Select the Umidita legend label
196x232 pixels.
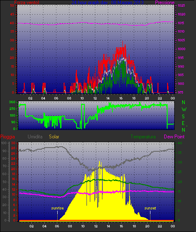click(x=35, y=137)
